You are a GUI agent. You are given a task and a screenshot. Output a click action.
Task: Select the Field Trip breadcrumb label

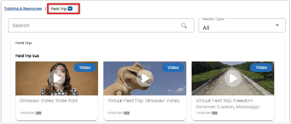pos(59,9)
